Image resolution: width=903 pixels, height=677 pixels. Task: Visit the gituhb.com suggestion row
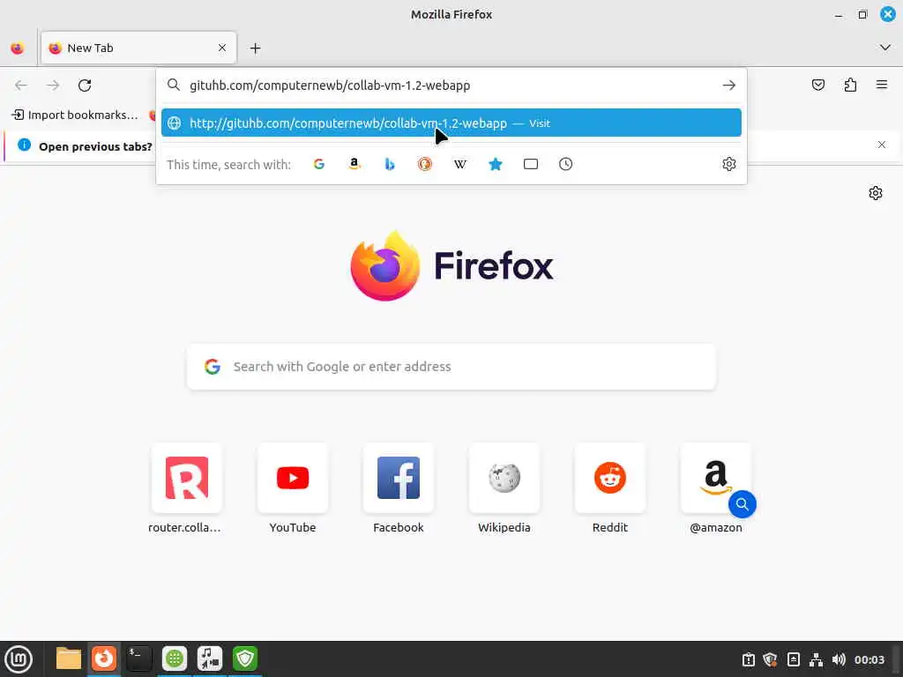pyautogui.click(x=451, y=123)
